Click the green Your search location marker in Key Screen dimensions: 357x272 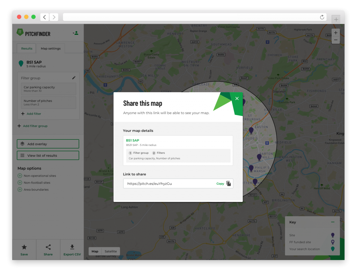[333, 249]
